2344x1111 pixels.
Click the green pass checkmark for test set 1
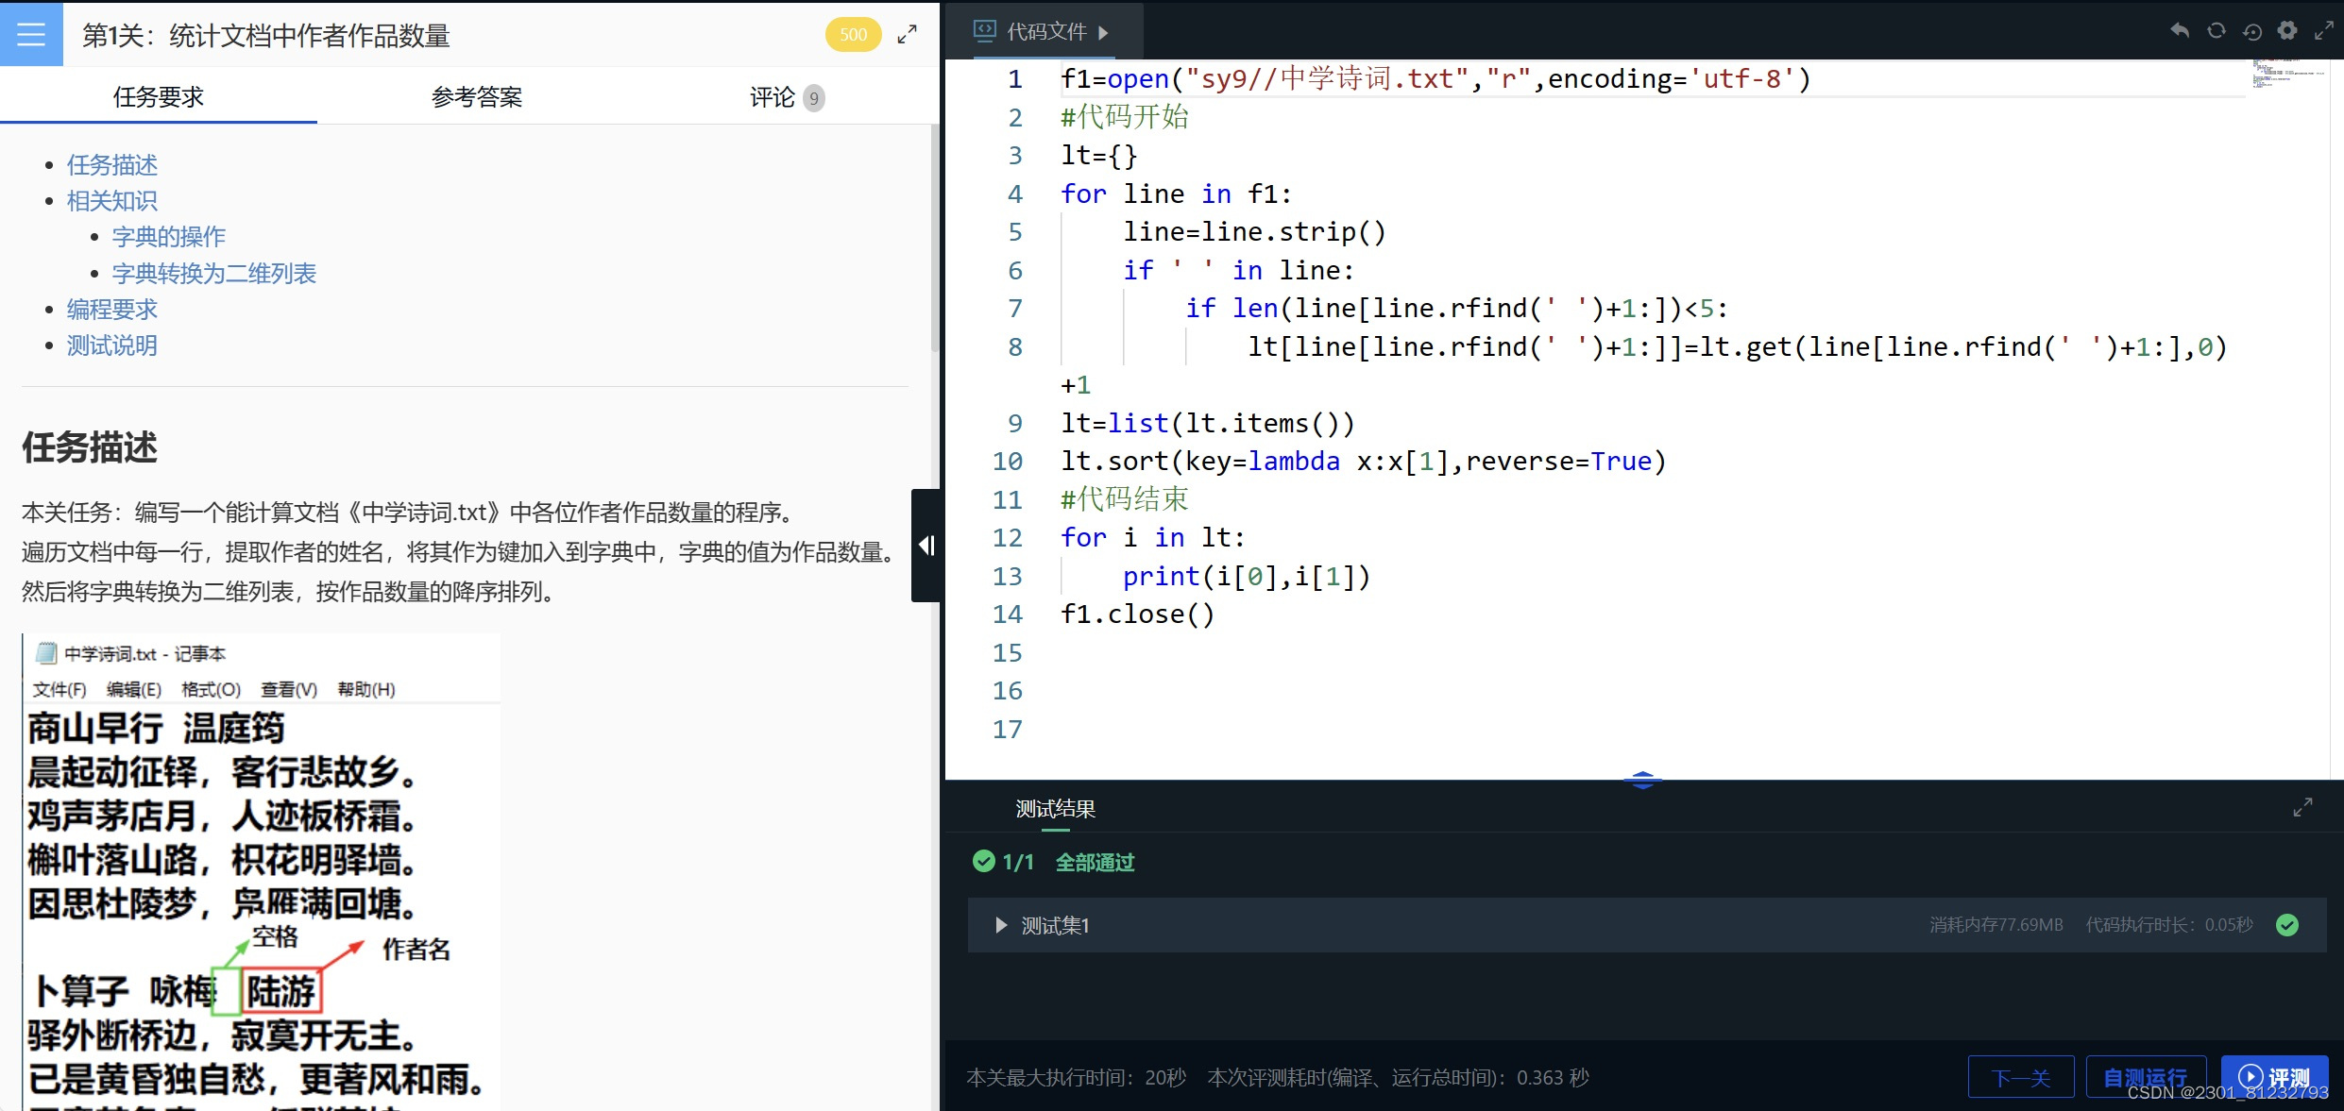[x=2287, y=925]
